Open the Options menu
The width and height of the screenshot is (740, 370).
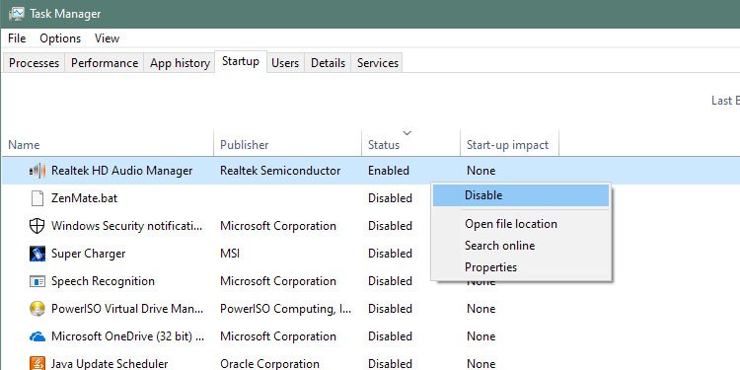(x=60, y=38)
